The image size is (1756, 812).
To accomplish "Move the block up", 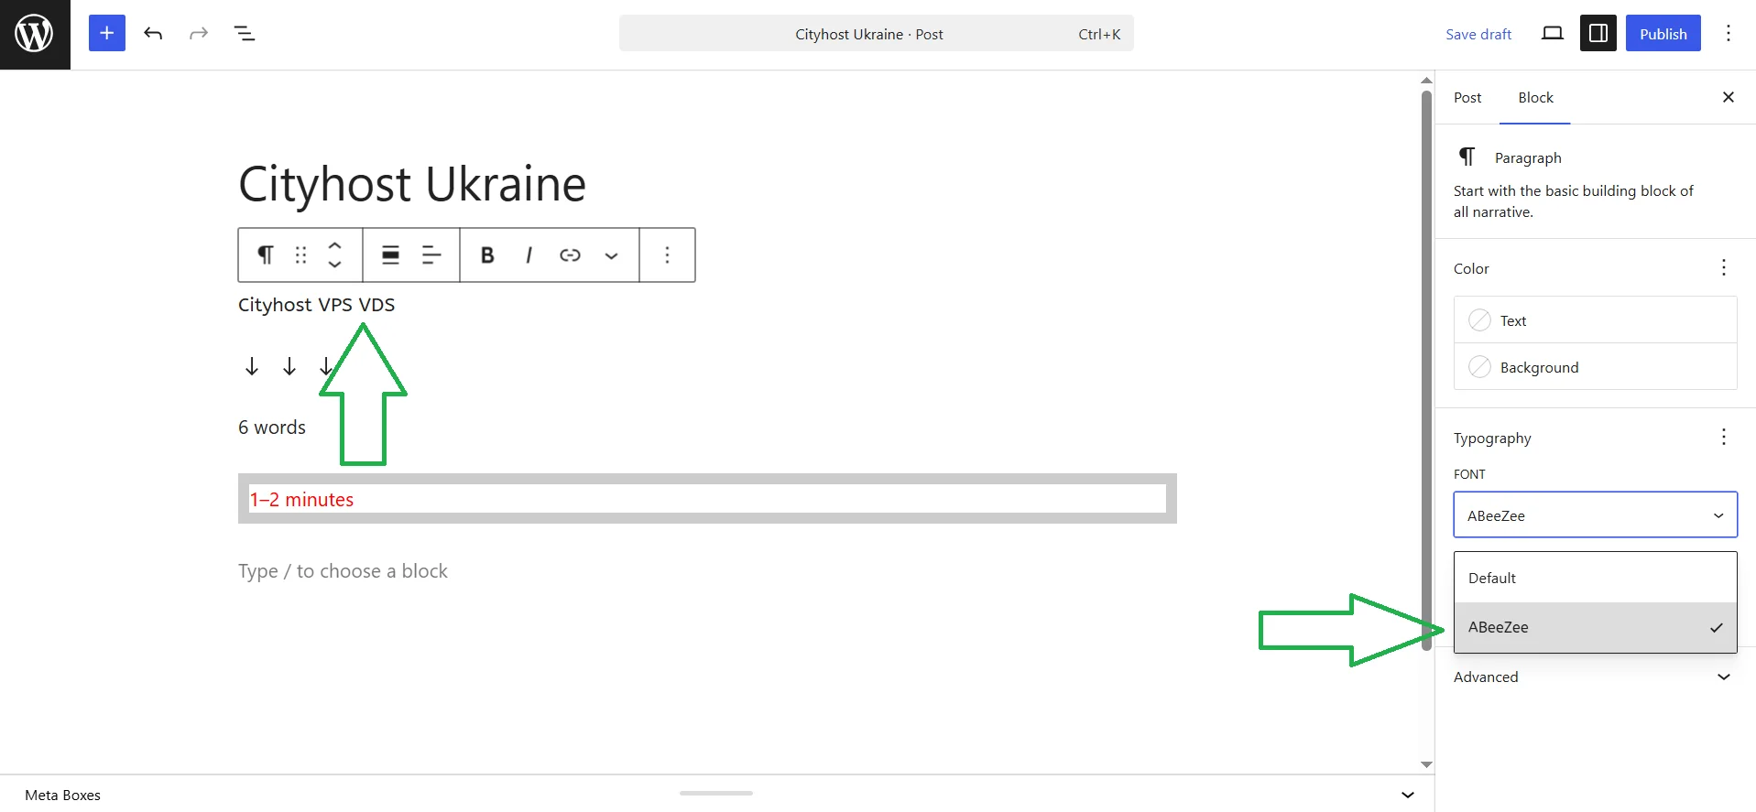I will coord(335,244).
